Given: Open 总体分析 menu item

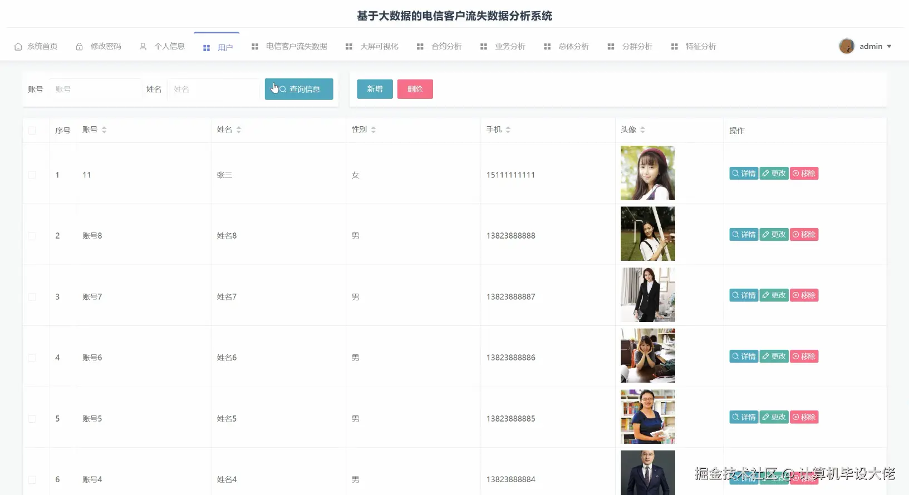Looking at the screenshot, I should [567, 47].
